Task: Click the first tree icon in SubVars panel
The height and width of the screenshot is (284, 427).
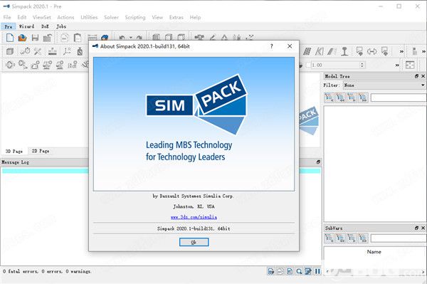Action: coord(329,238)
